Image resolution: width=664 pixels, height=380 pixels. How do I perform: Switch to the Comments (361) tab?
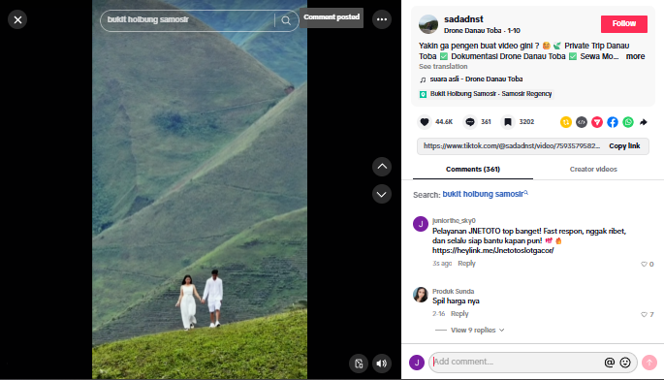(473, 169)
